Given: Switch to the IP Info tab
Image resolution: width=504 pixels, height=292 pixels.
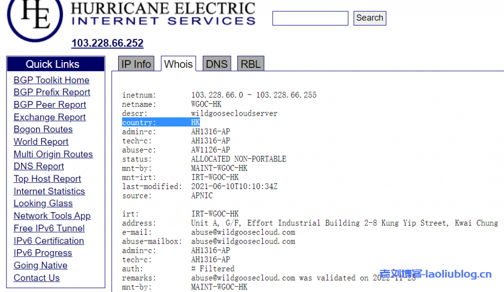Looking at the screenshot, I should 136,64.
